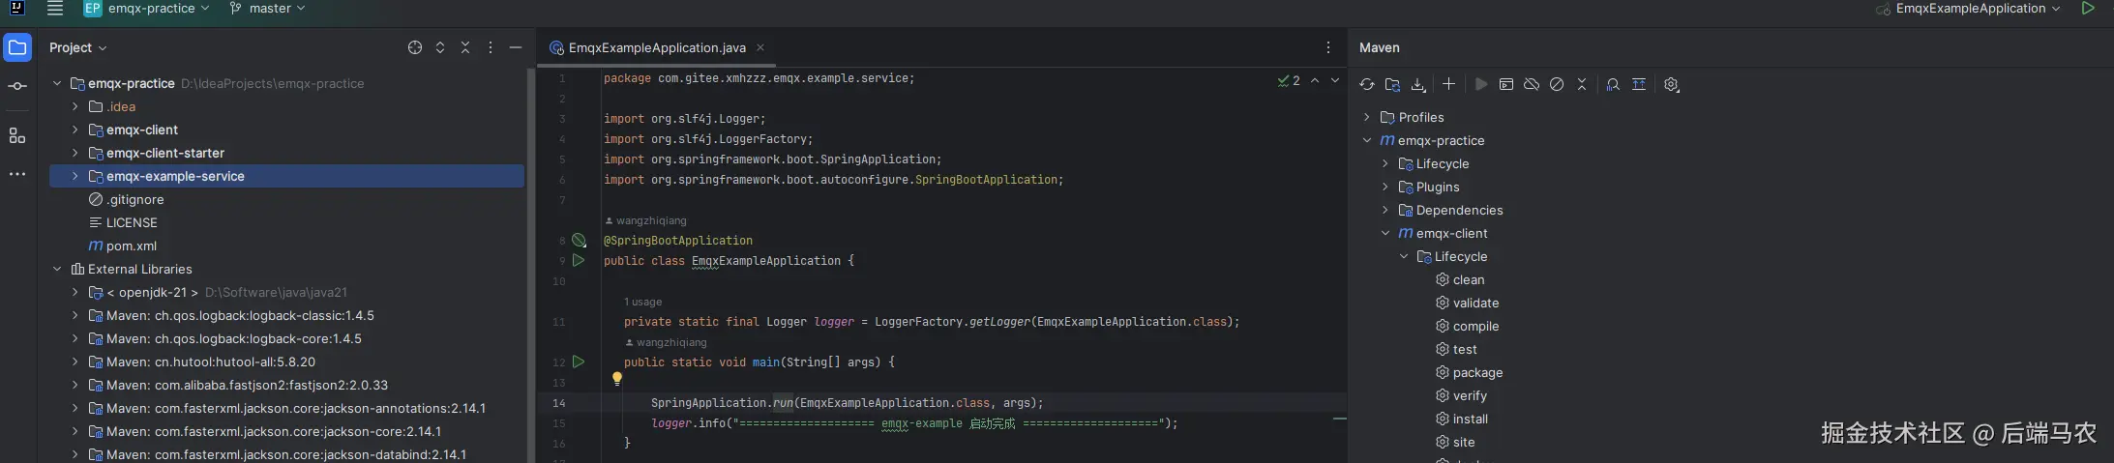Open Maven settings gear
This screenshot has width=2114, height=463.
pos(1671,84)
